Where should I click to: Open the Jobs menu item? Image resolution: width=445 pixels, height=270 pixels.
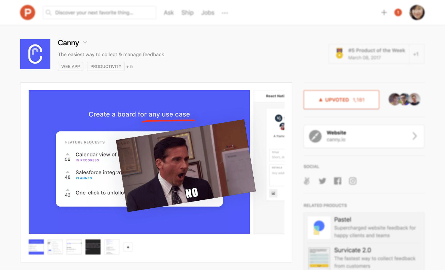(x=208, y=13)
